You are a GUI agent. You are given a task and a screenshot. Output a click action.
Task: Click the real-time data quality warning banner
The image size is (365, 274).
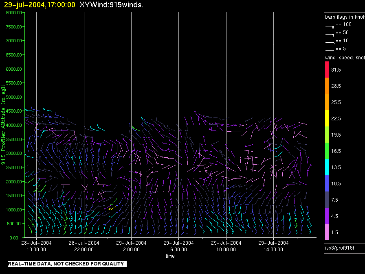tap(67, 264)
